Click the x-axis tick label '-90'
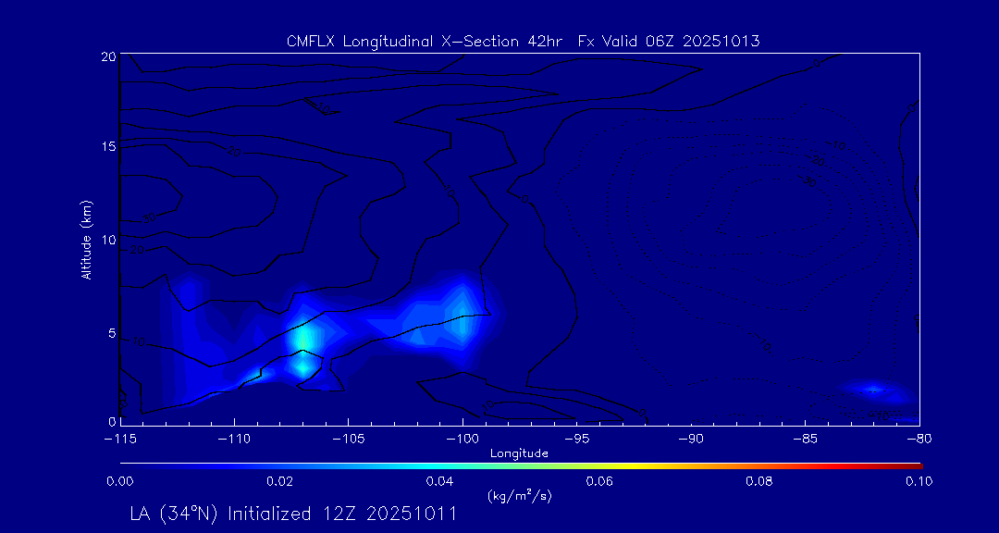Viewport: 999px width, 533px height. [x=691, y=440]
